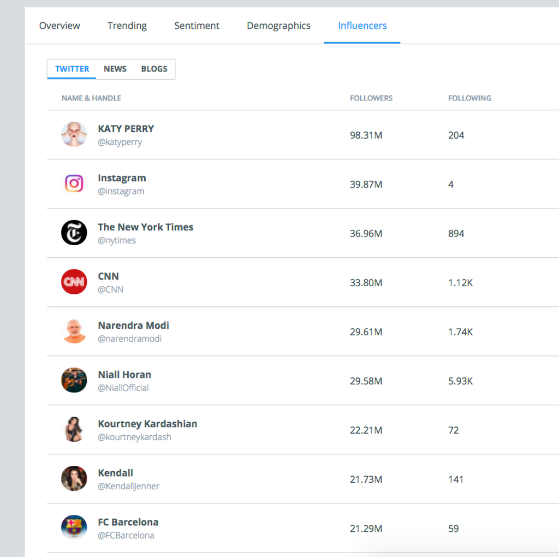The width and height of the screenshot is (559, 557).
Task: Click Katy Perry's 204 following value
Action: (456, 135)
